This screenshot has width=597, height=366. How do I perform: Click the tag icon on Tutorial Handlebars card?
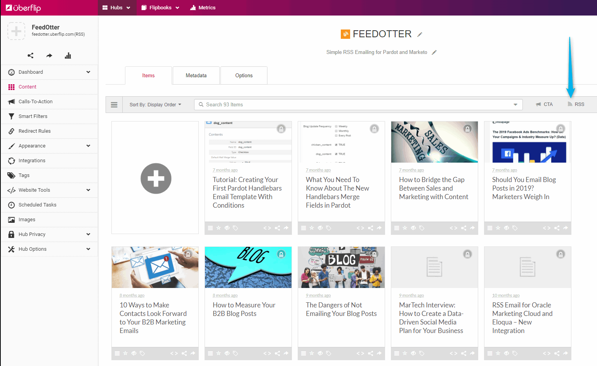tap(235, 228)
